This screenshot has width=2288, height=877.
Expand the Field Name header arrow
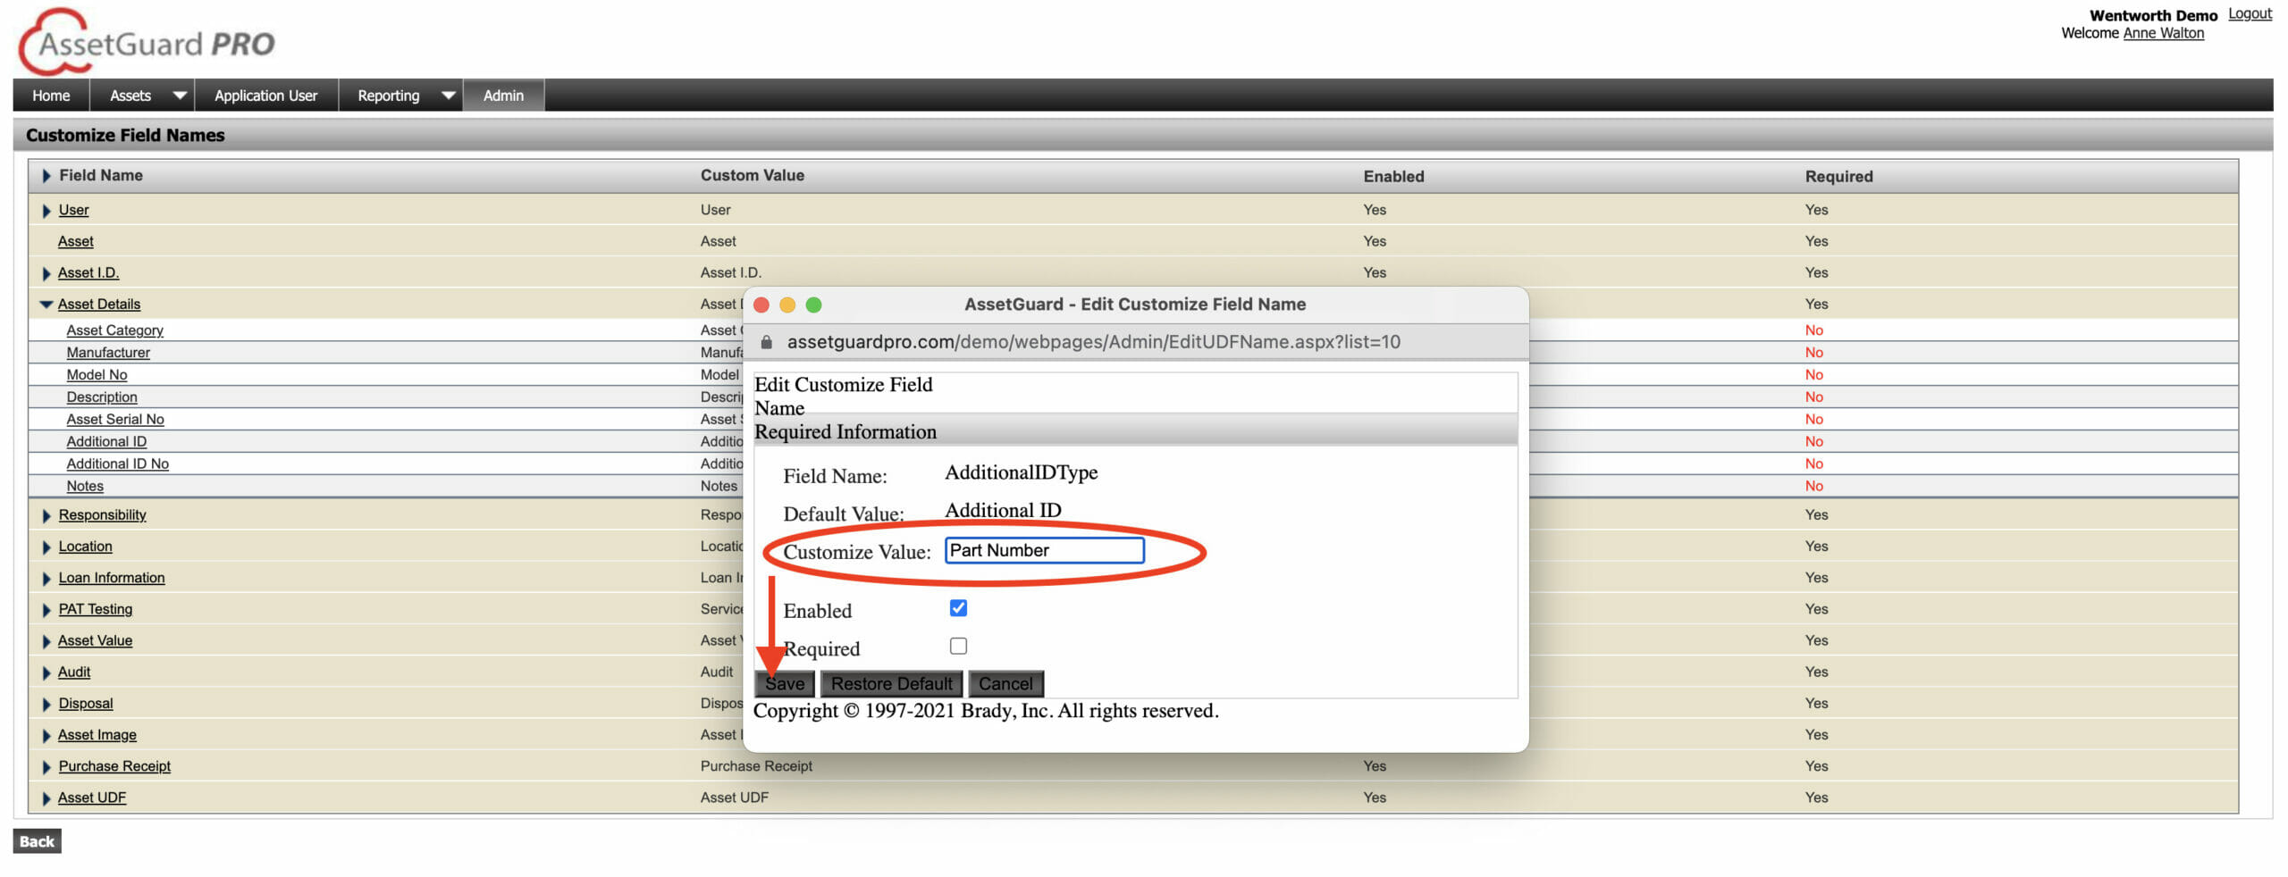coord(46,176)
